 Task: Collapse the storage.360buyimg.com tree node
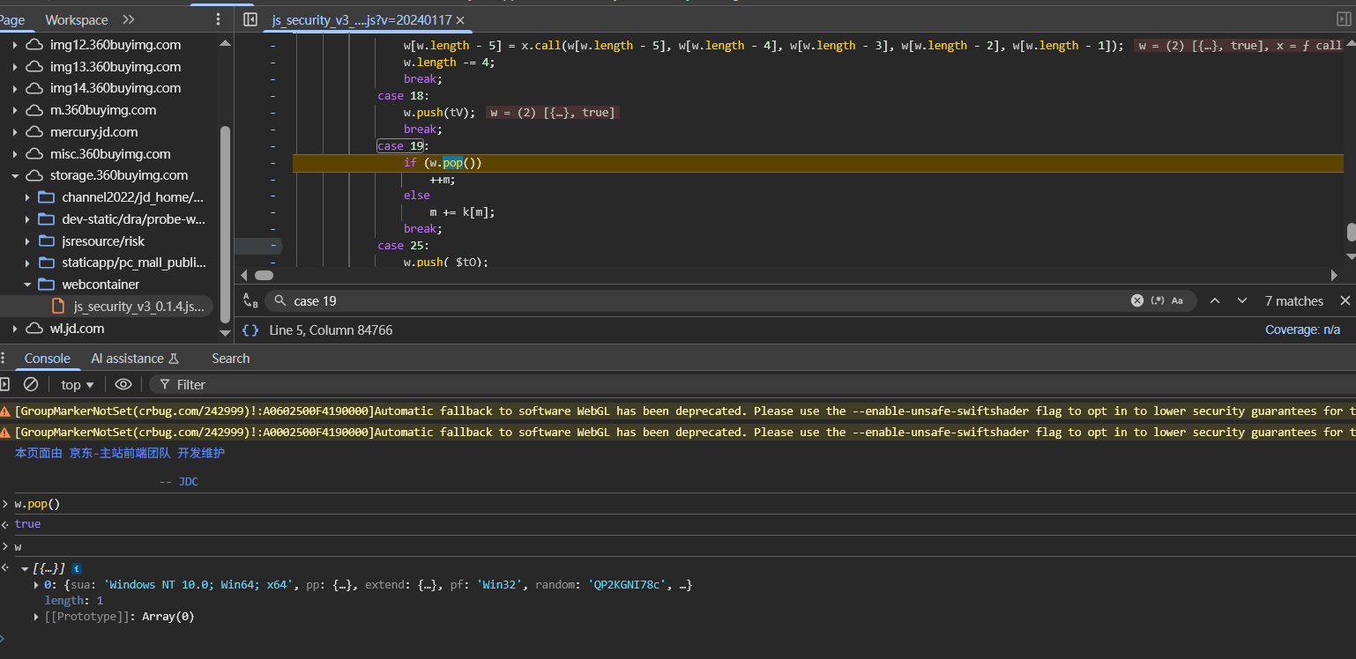point(15,175)
